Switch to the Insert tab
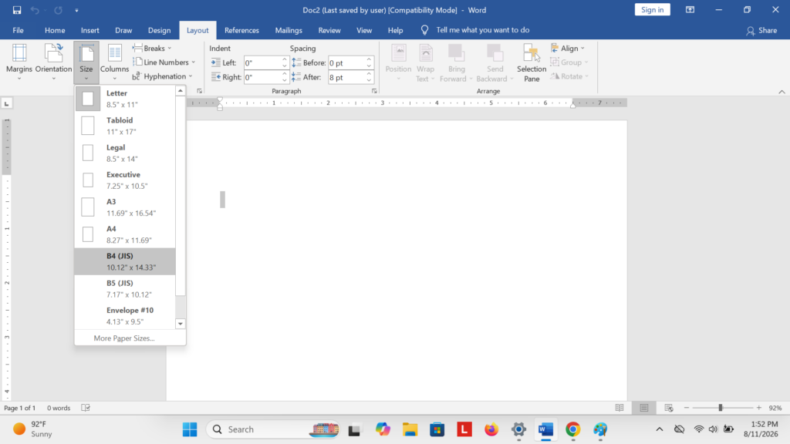 click(90, 30)
